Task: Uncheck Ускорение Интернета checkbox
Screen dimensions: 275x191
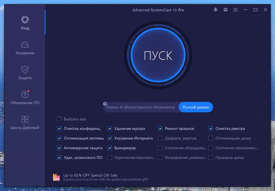Action: click(x=110, y=138)
